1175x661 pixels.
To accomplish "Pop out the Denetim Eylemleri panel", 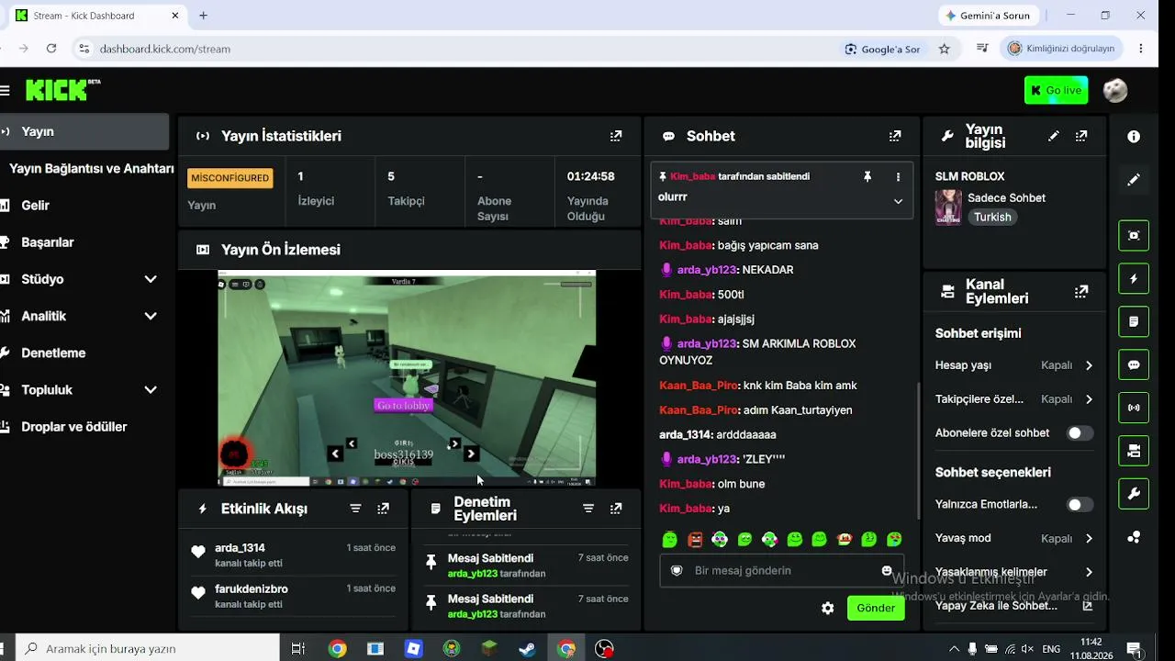I will coord(616,509).
